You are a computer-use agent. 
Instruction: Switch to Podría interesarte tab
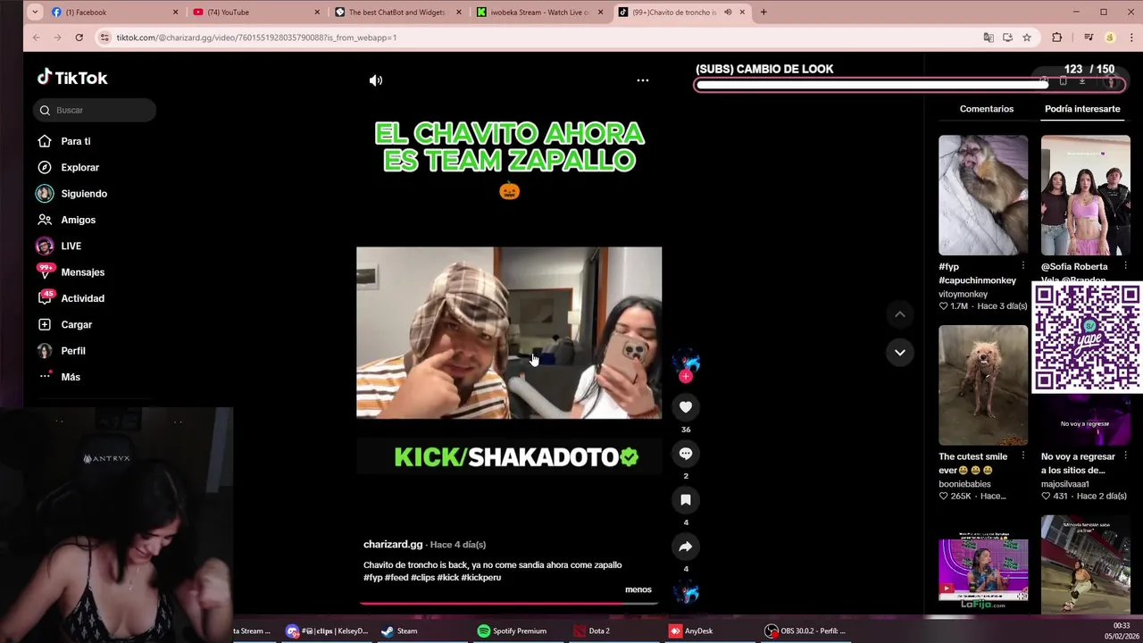1082,109
